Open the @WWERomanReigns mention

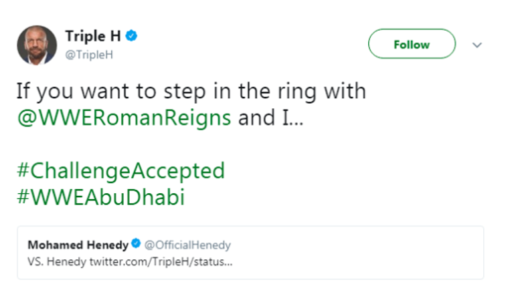(x=124, y=117)
